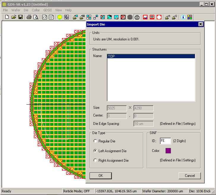Click the New file toolbar icon
Image resolution: width=216 pixels, height=195 pixels.
(7, 17)
